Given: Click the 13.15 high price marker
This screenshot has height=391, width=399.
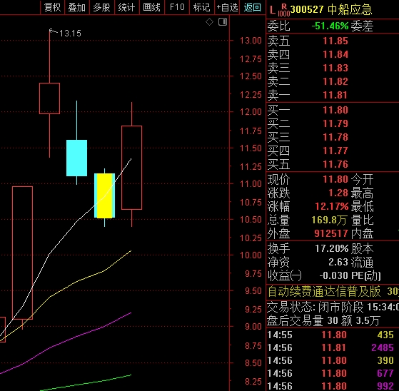Looking at the screenshot, I should (70, 34).
